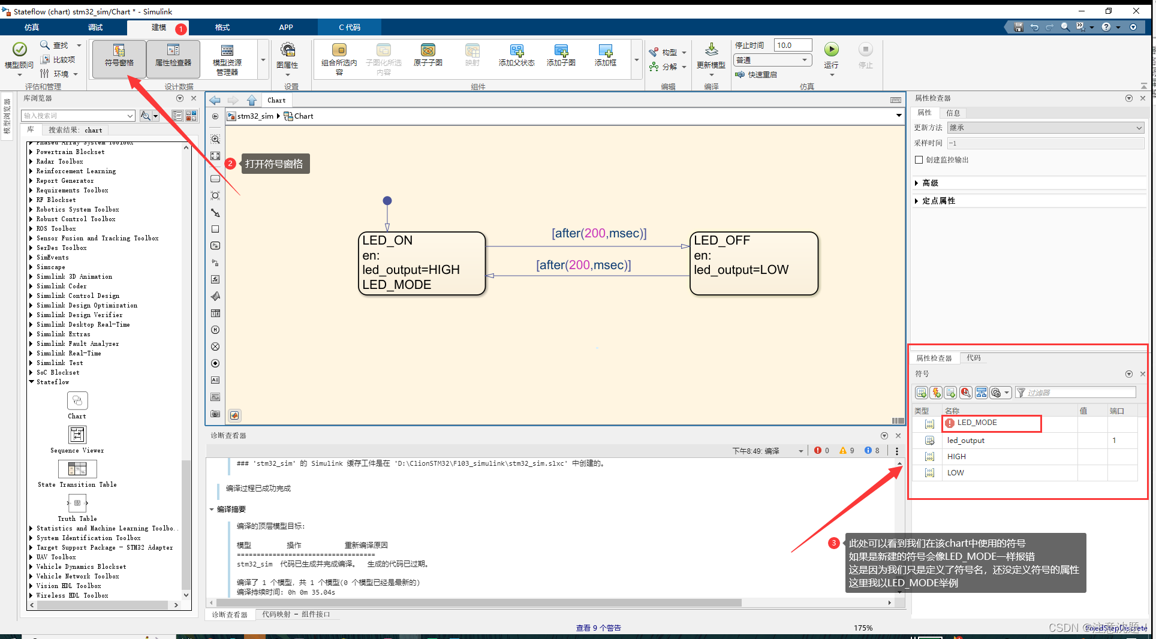Click 比较项 compare item
1156x639 pixels.
click(58, 59)
